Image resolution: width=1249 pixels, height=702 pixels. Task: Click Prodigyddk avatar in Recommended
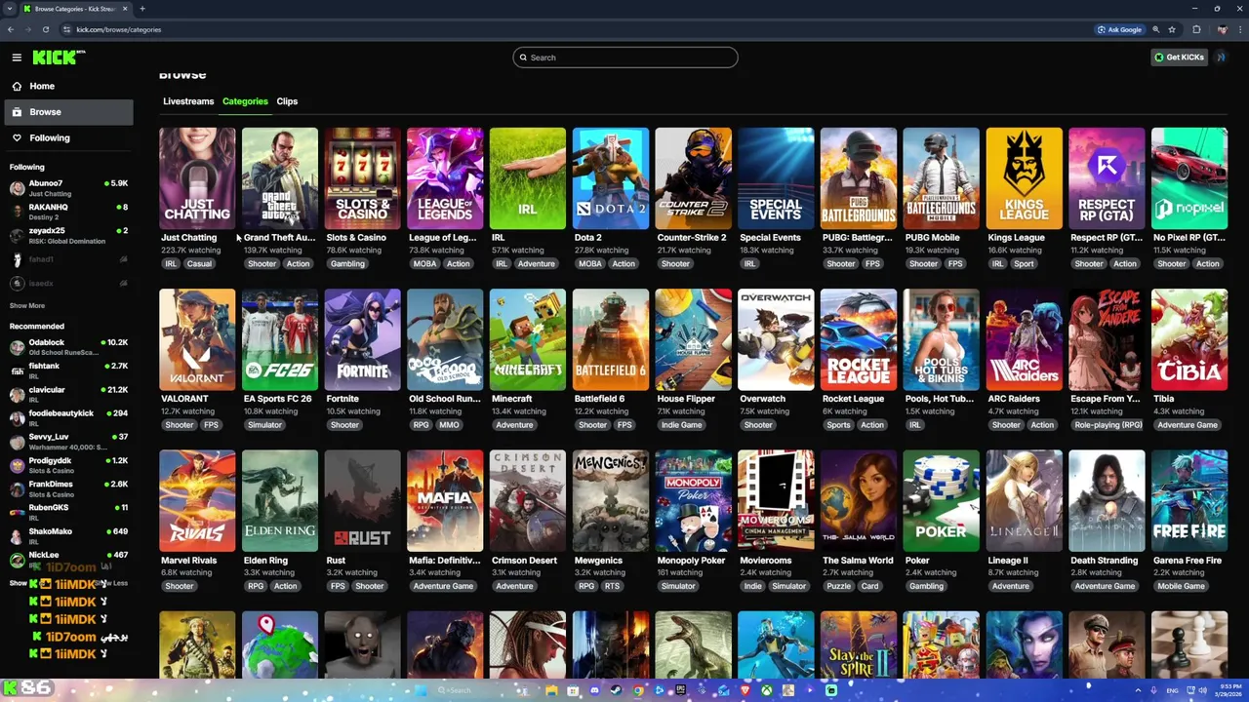(x=18, y=465)
